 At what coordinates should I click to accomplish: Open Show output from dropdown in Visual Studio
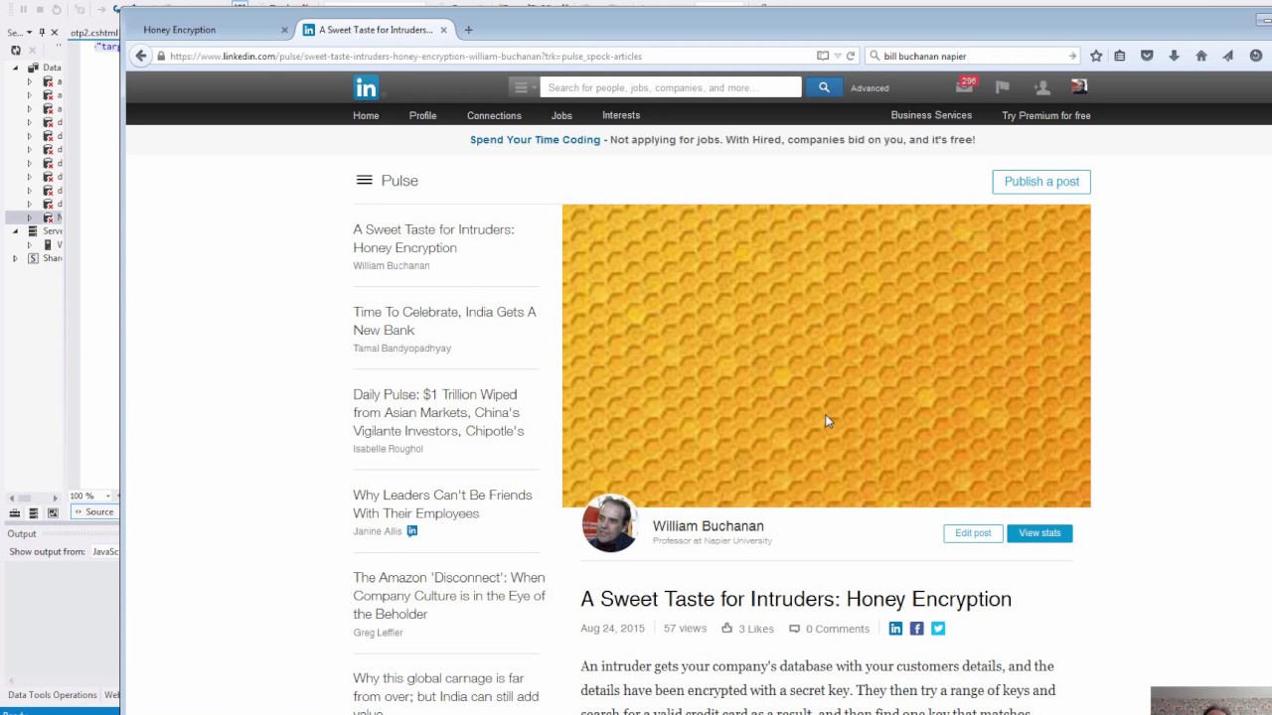104,551
